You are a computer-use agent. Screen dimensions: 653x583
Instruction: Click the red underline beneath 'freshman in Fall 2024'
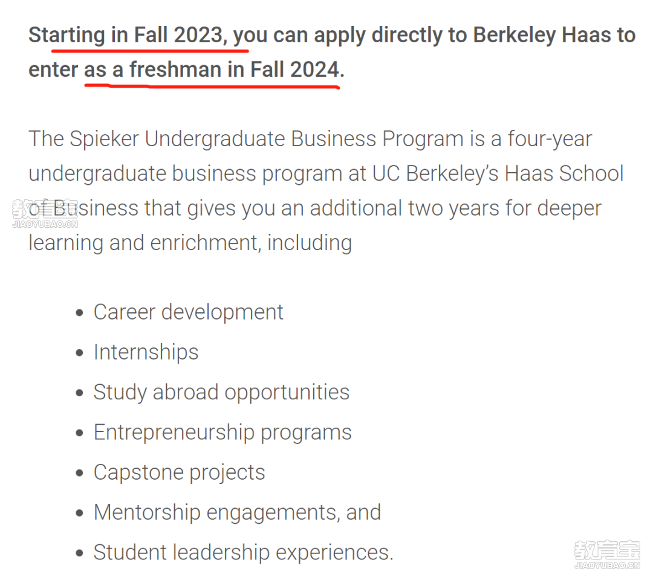coord(212,86)
